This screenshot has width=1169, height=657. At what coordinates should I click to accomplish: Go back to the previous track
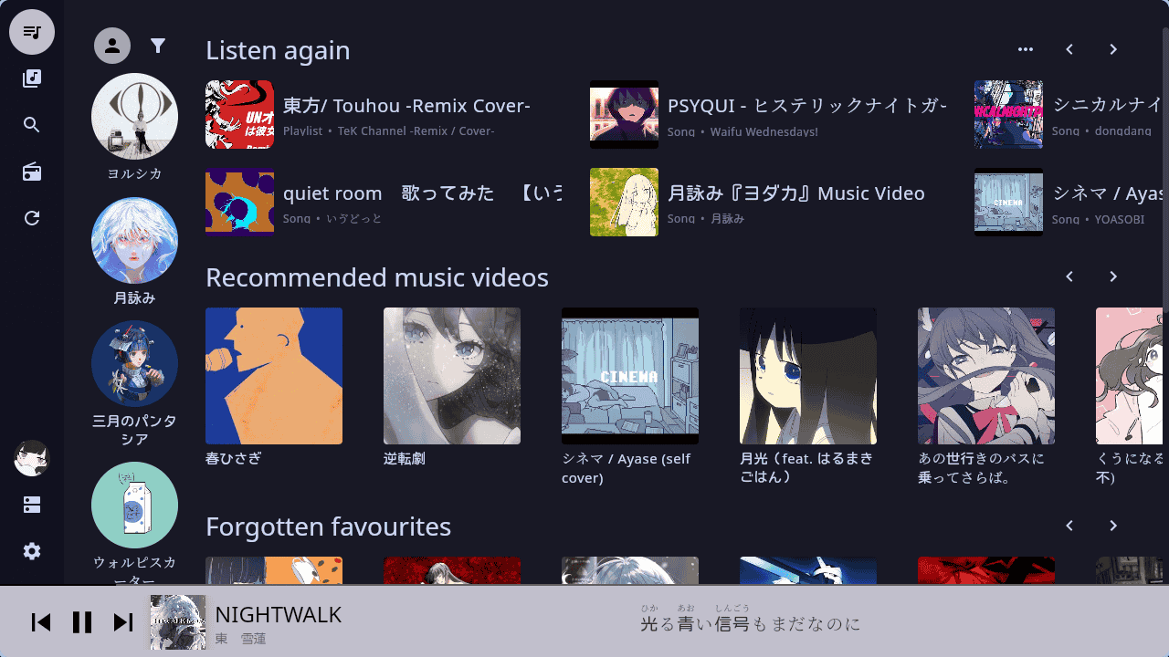click(x=41, y=622)
